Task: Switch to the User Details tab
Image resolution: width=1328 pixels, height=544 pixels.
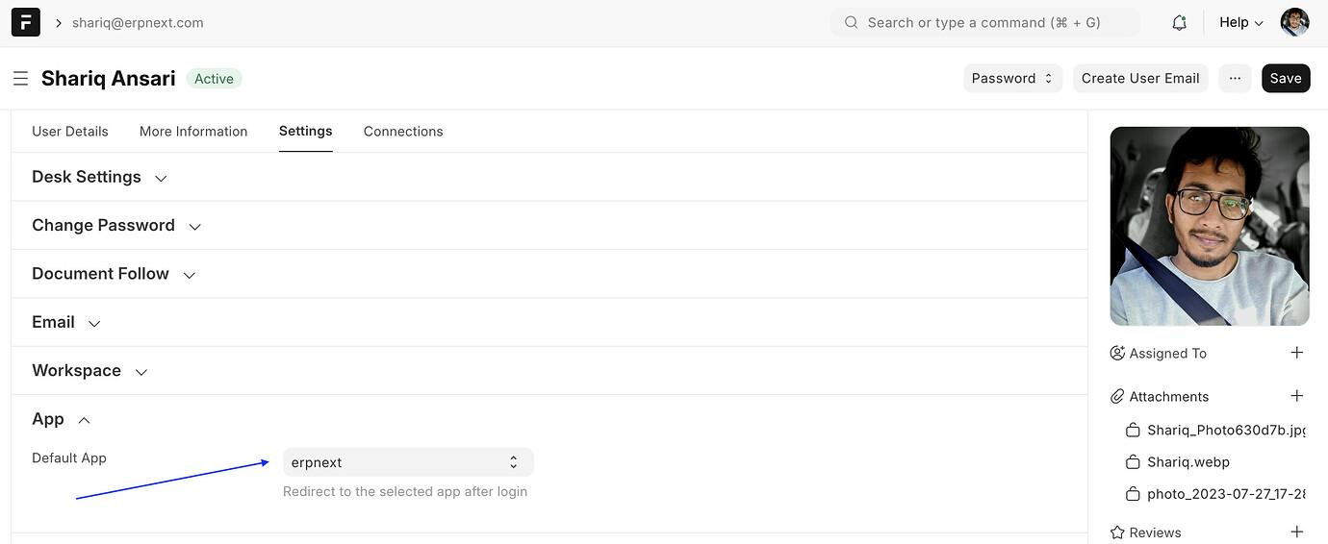Action: pyautogui.click(x=70, y=132)
